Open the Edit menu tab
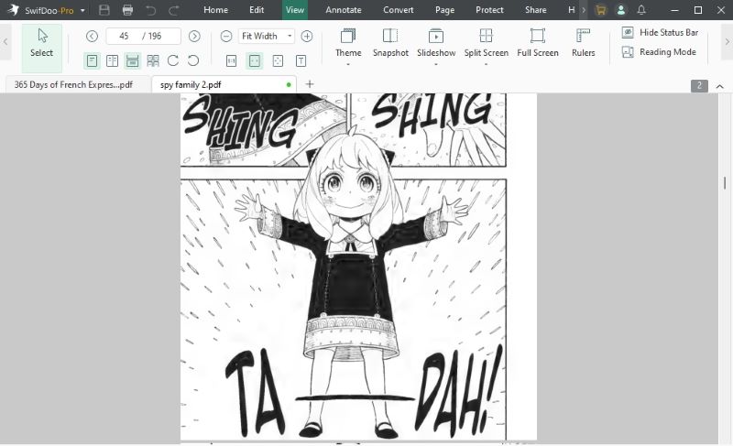733x446 pixels. point(257,10)
